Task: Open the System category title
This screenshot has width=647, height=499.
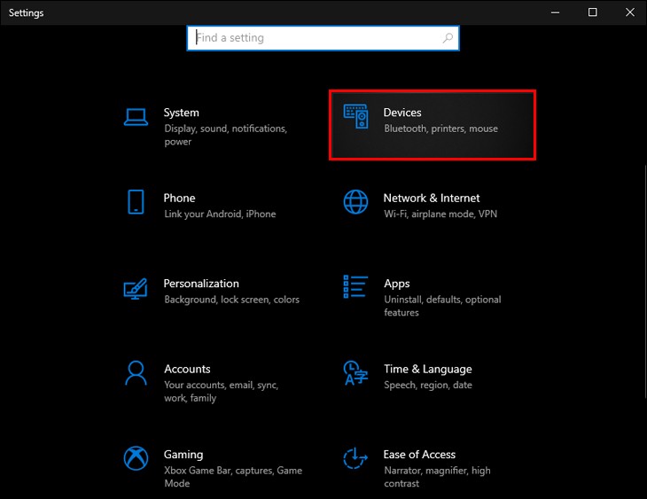Action: tap(181, 113)
